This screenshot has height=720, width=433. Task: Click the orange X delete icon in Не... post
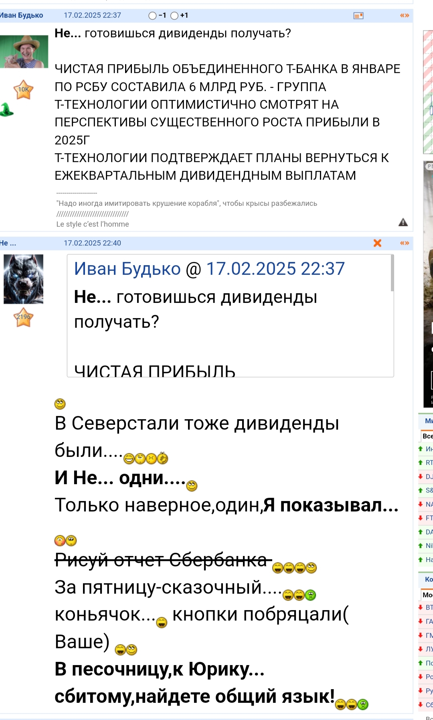pyautogui.click(x=377, y=243)
